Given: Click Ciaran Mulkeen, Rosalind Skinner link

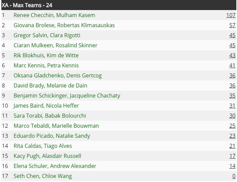Looking at the screenshot, I should point(55,45).
